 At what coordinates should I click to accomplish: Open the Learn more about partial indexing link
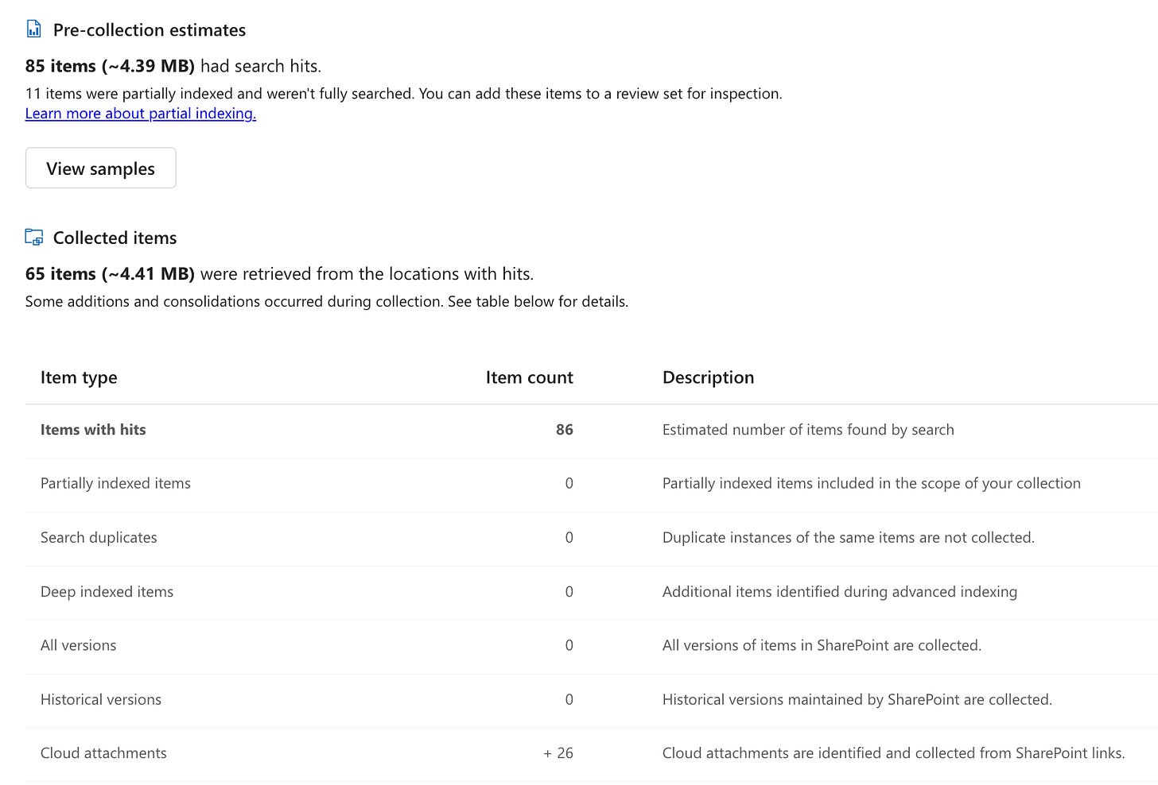pyautogui.click(x=140, y=113)
